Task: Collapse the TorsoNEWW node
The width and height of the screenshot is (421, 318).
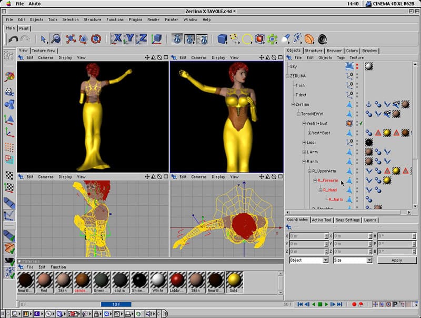Action: pos(298,114)
